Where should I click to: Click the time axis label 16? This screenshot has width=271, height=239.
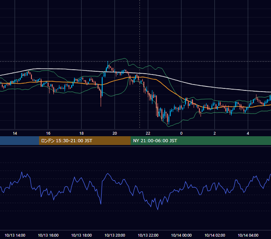[x=48, y=133]
